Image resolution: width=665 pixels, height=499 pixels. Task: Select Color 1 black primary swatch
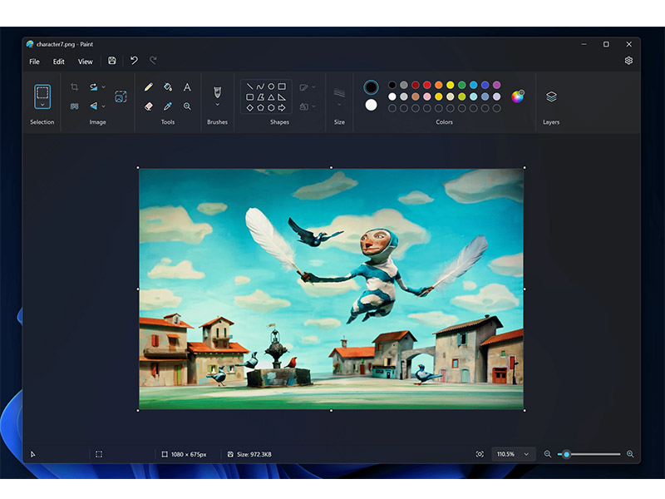coord(371,87)
